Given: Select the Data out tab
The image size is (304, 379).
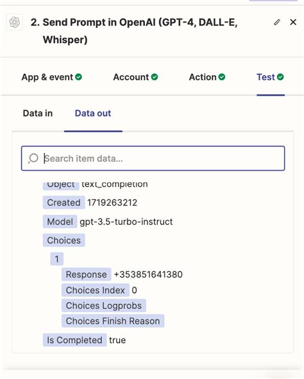Looking at the screenshot, I should click(93, 113).
